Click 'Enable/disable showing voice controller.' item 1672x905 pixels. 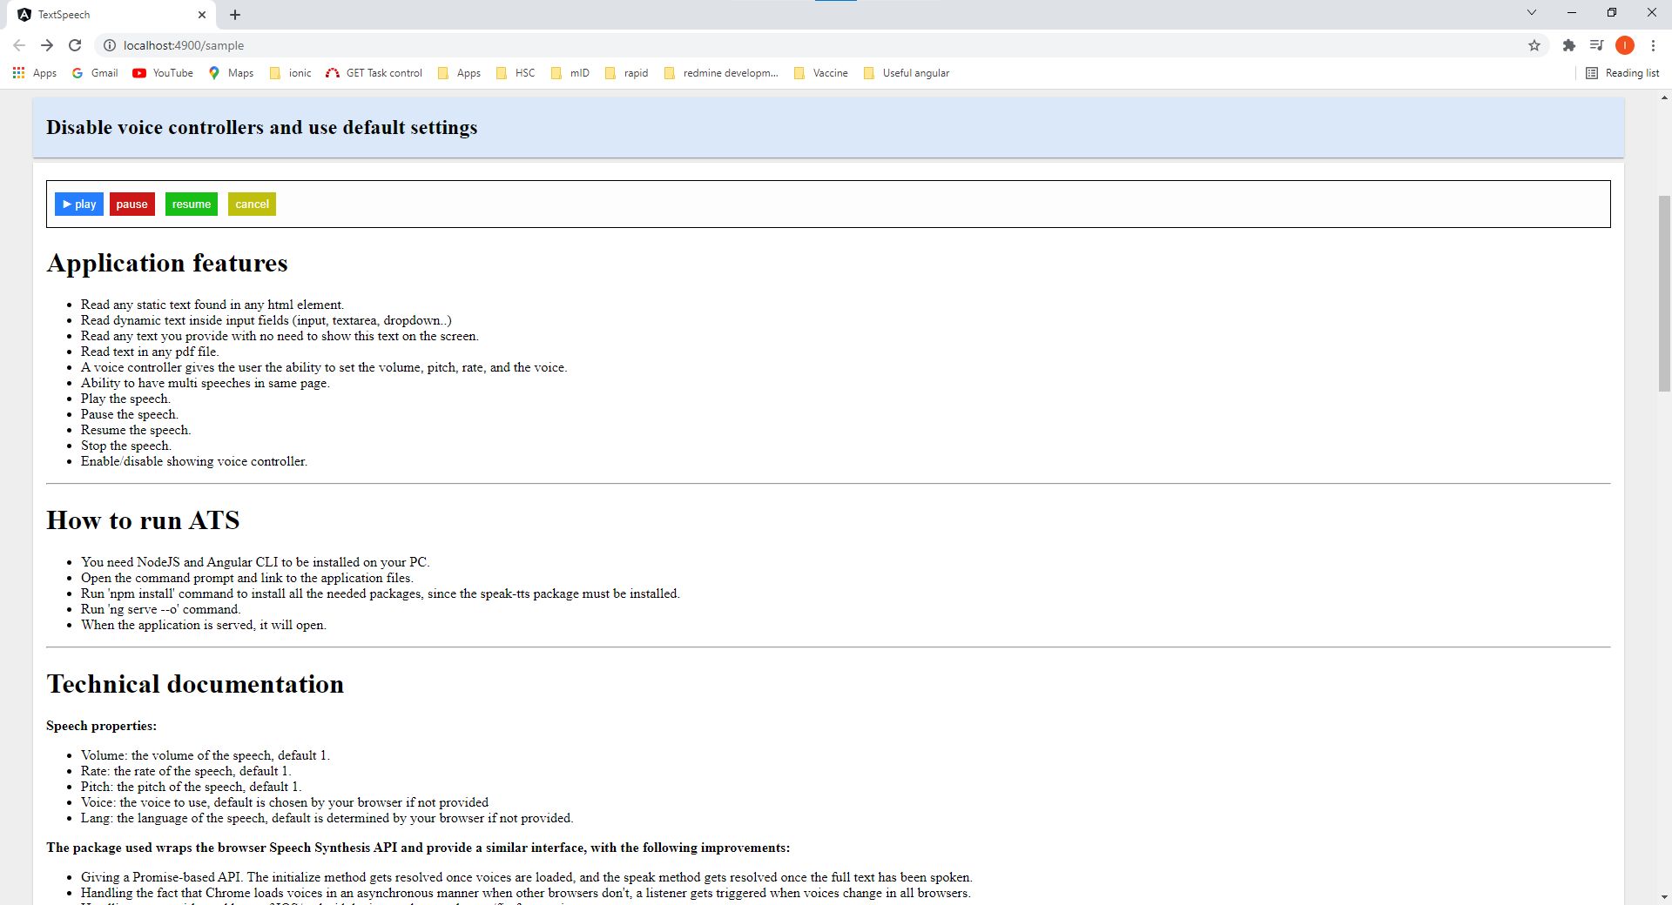(x=194, y=461)
